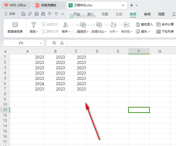Viewport: 176px width, 146px height.
Task: Select cell C1 containing 2023
Action: coord(76,57)
